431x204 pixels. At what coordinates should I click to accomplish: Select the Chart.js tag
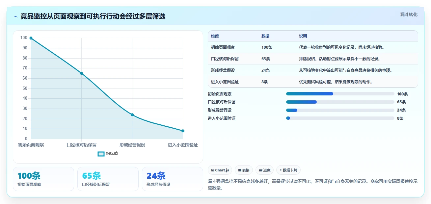(220, 170)
